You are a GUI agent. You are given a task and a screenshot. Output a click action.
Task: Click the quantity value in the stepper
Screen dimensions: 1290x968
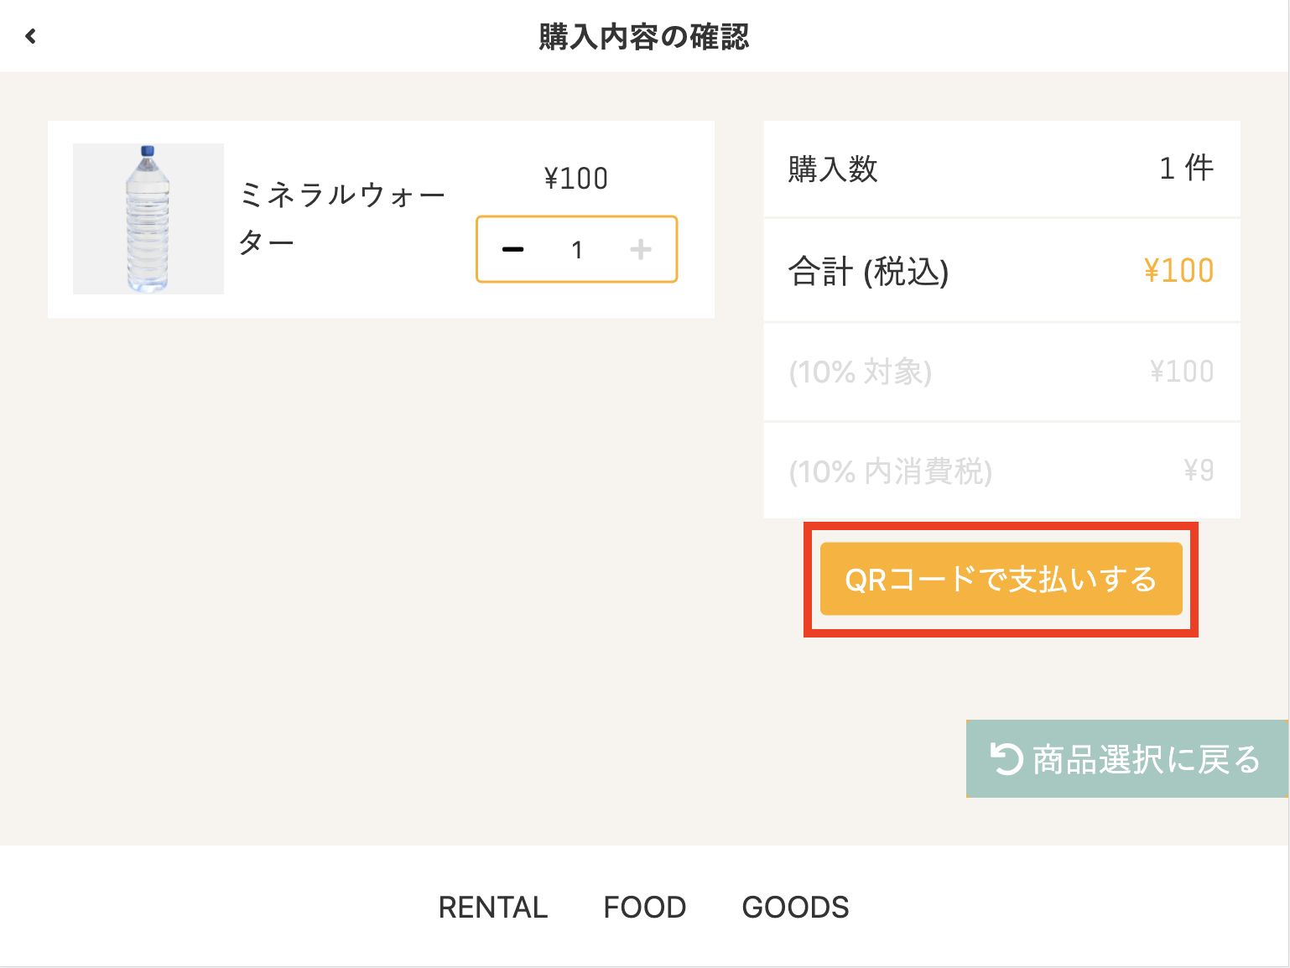[577, 250]
